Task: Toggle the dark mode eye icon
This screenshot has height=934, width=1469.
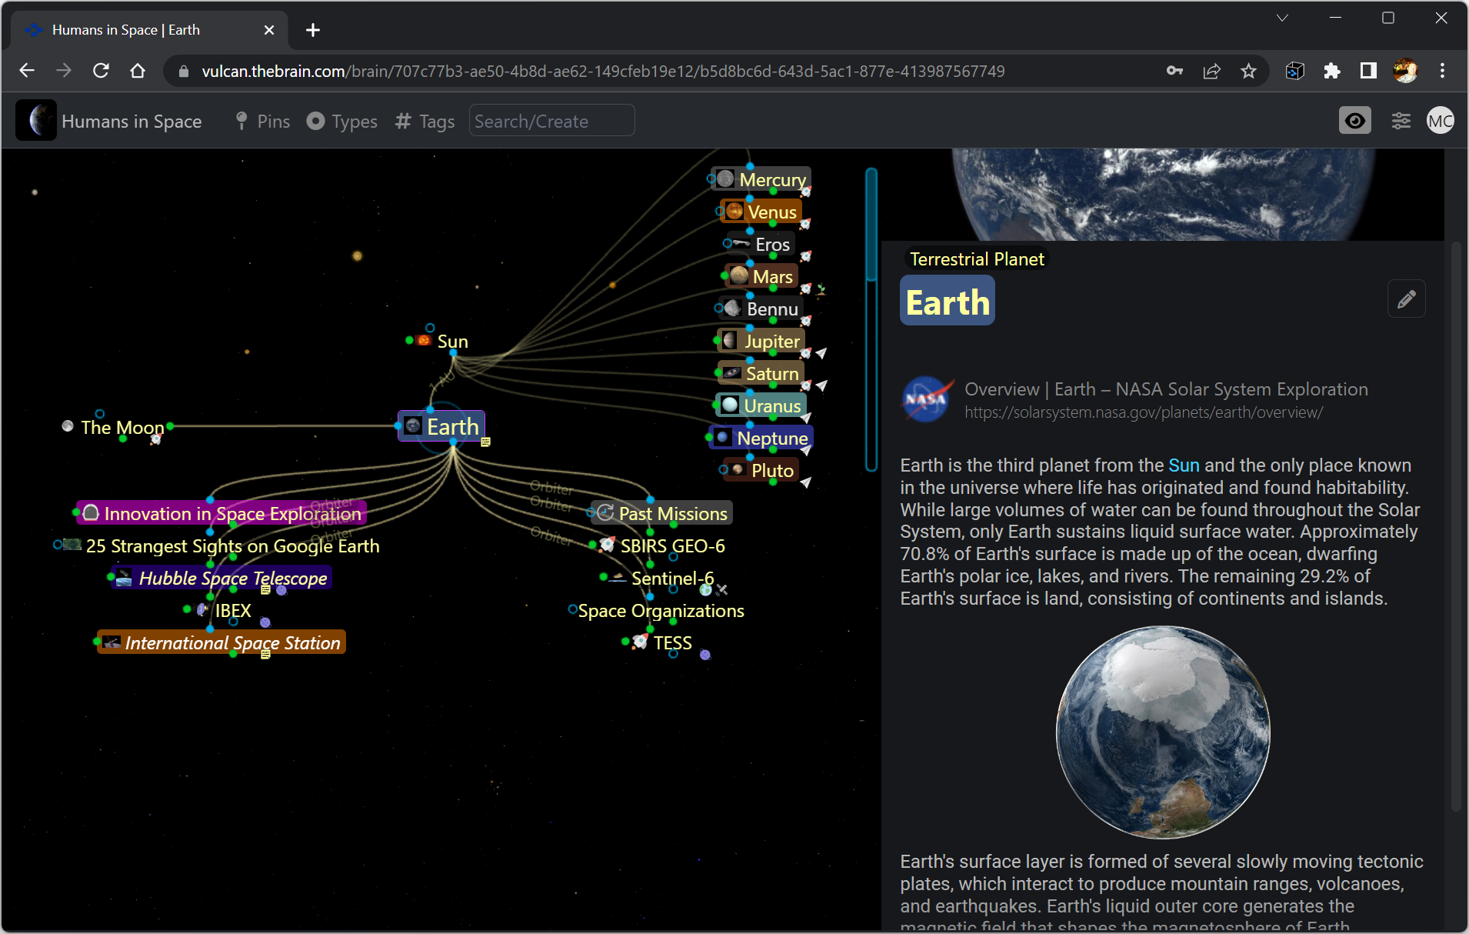Action: pyautogui.click(x=1354, y=120)
